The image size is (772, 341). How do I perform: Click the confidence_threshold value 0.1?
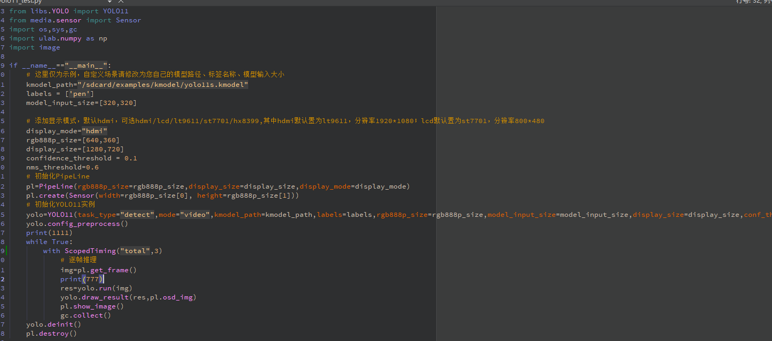click(x=130, y=158)
